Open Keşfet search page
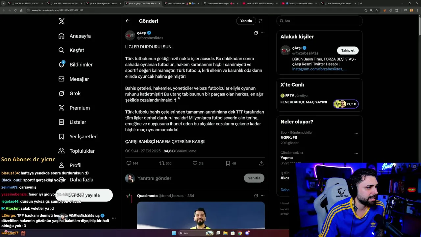 pyautogui.click(x=71, y=50)
